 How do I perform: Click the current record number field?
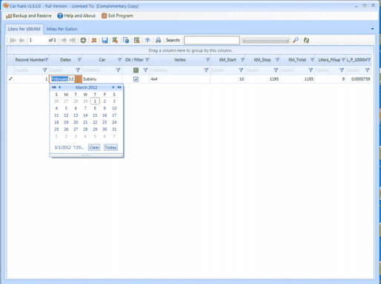tap(38, 40)
